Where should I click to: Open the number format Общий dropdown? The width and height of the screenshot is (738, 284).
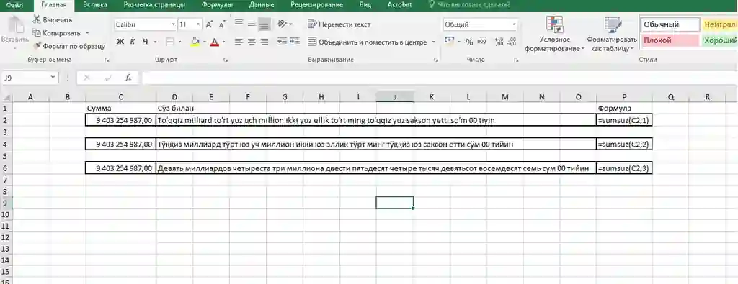[515, 24]
